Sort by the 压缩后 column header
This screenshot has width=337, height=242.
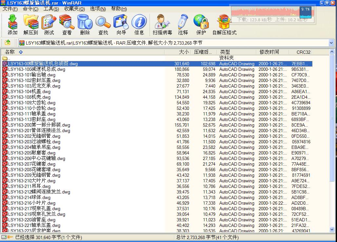(204, 52)
